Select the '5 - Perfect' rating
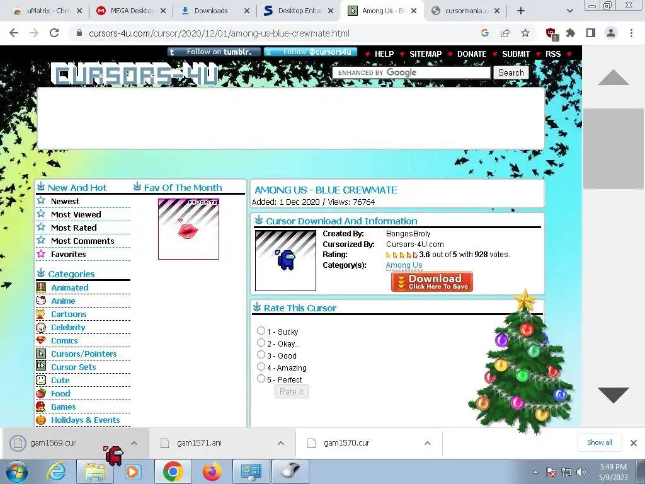This screenshot has height=484, width=645. tap(261, 378)
